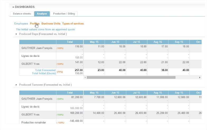Open the Profiles view link
Image resolution: width=207 pixels, height=130 pixels.
[x=35, y=24]
